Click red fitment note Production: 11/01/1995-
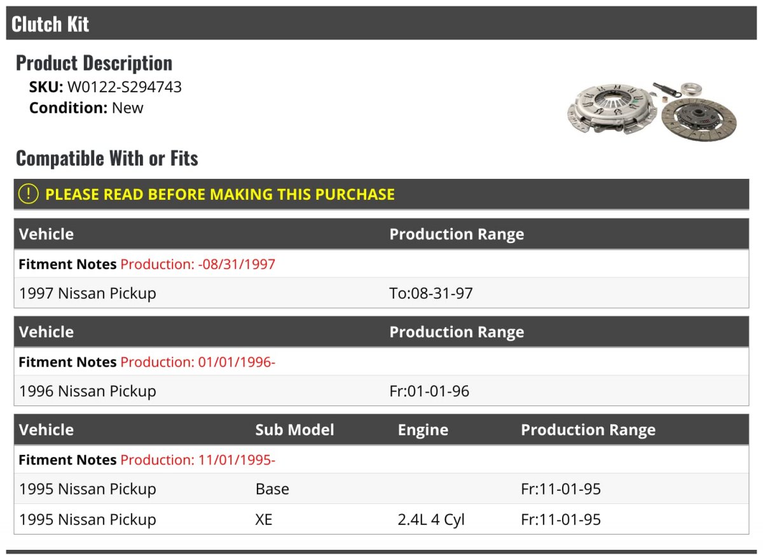The width and height of the screenshot is (763, 560). [x=198, y=460]
